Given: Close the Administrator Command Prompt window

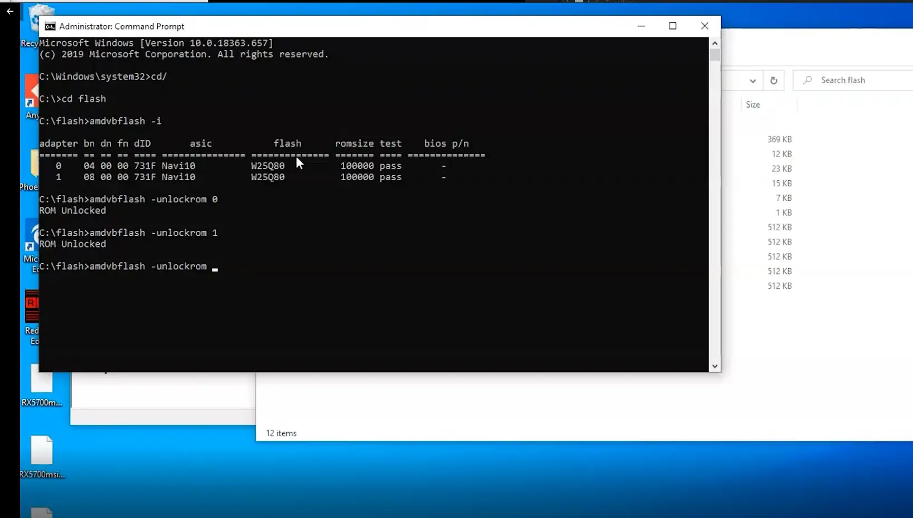Looking at the screenshot, I should point(704,26).
